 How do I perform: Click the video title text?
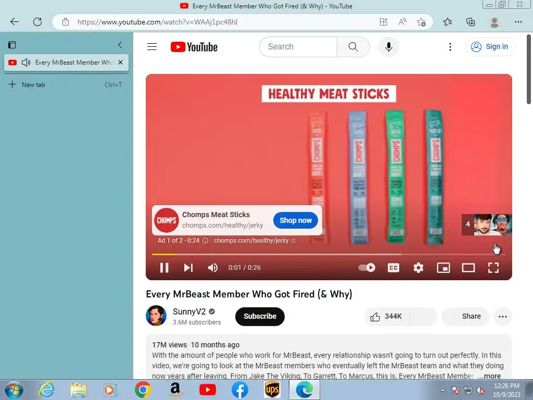(x=249, y=294)
